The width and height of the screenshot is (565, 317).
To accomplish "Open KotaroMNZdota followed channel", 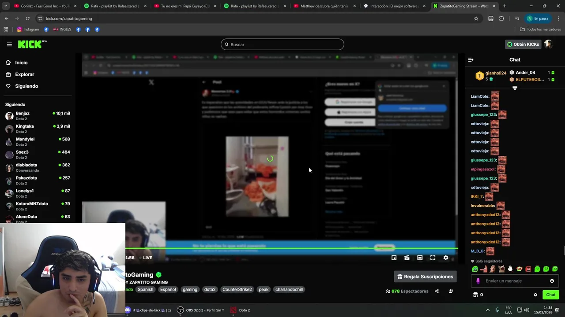I will [x=37, y=206].
